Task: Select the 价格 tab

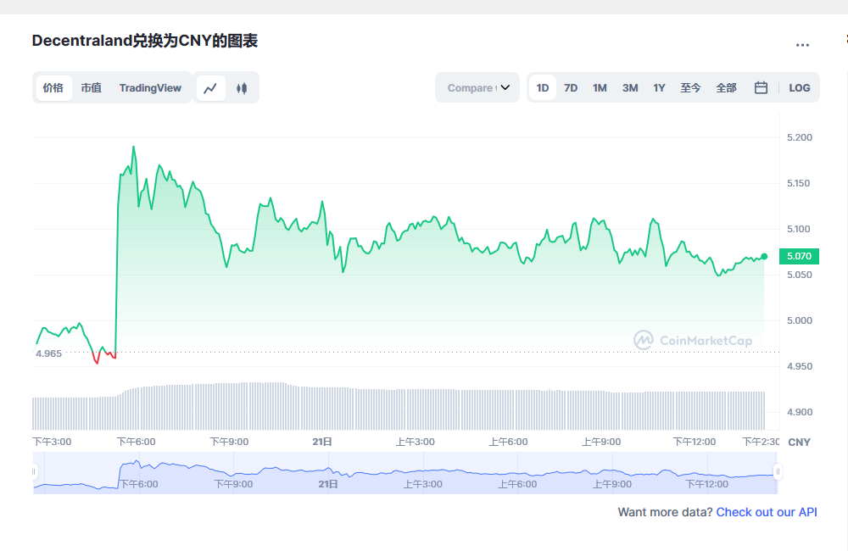Action: 53,88
